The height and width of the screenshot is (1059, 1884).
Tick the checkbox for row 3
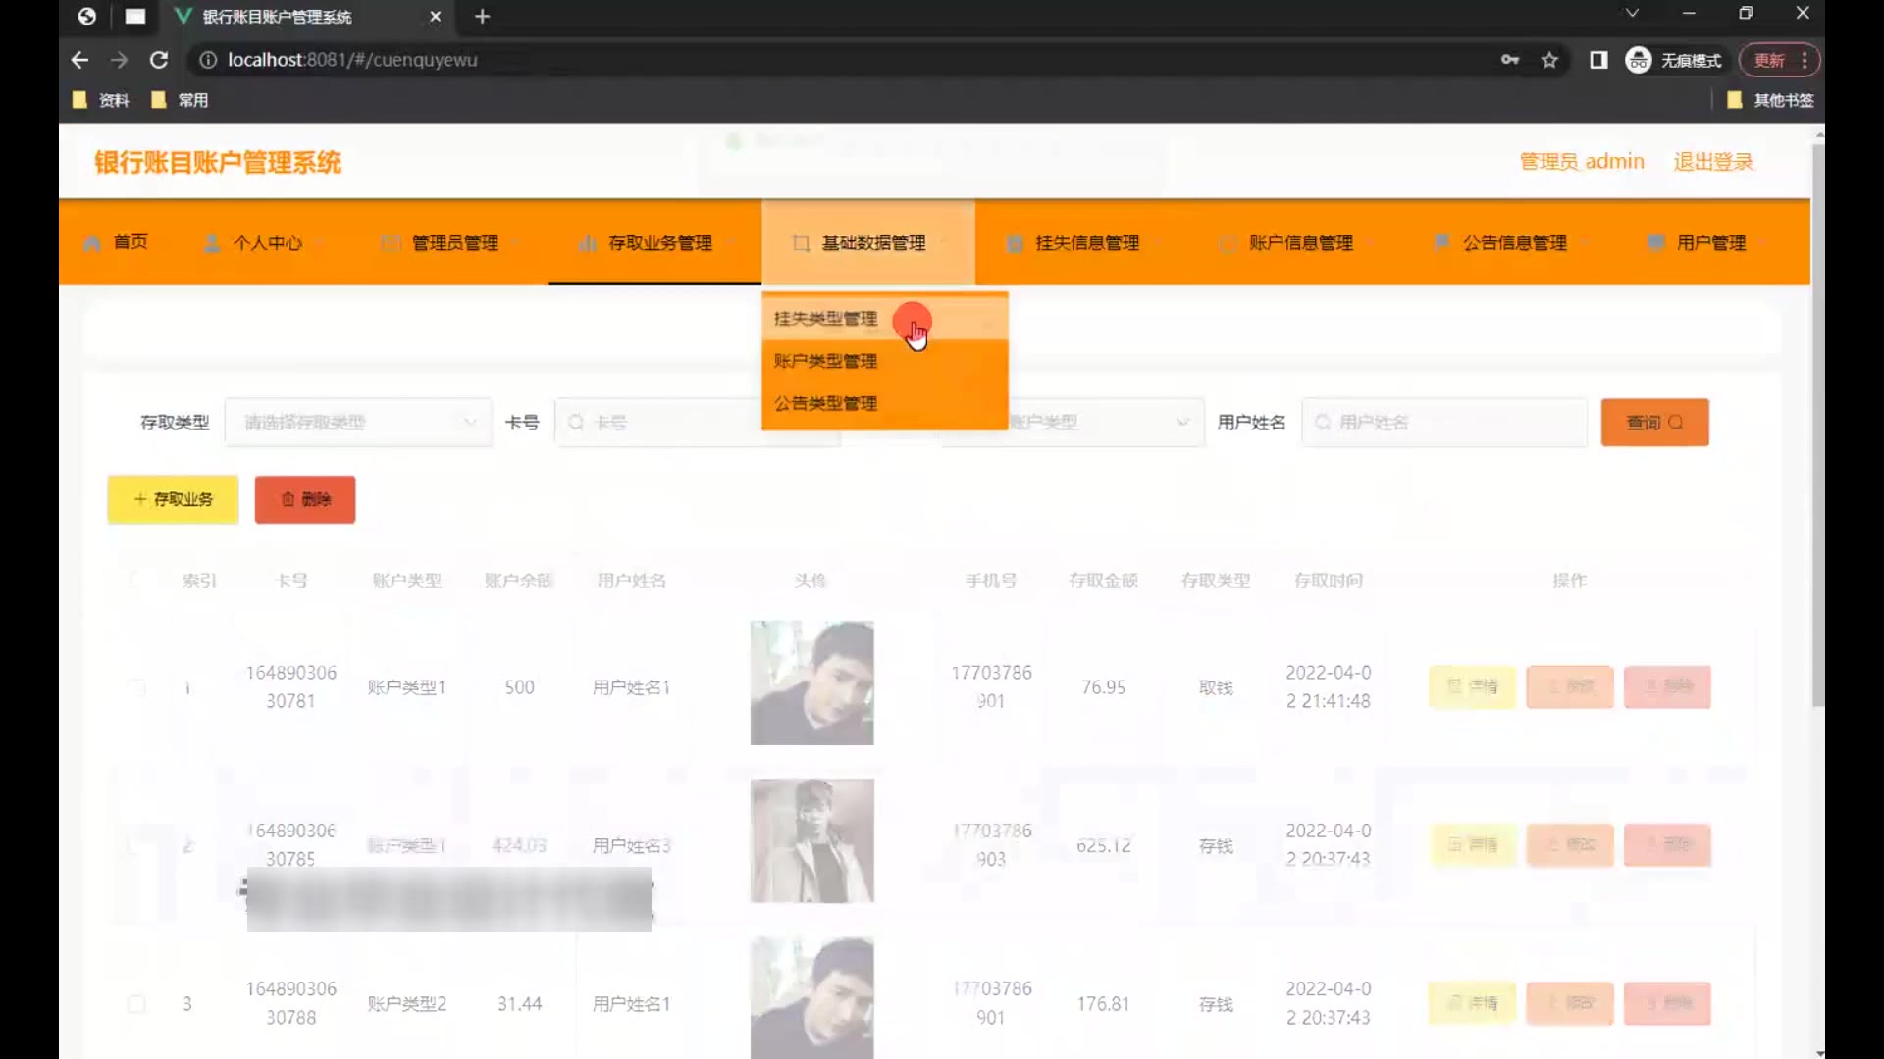[136, 1003]
